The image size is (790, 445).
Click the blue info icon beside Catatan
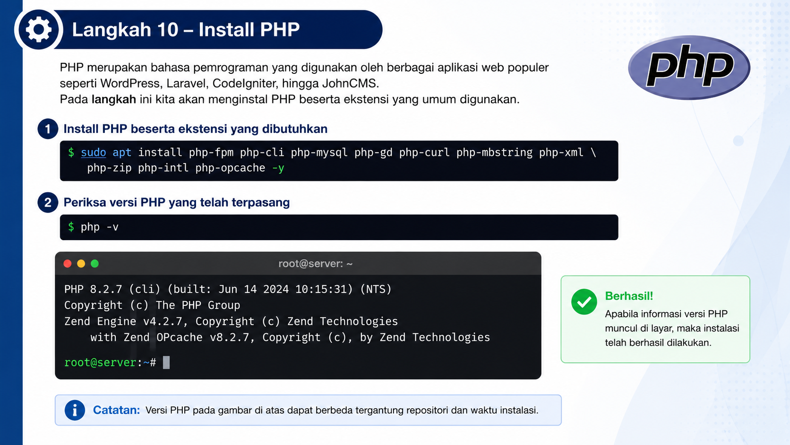(x=75, y=410)
